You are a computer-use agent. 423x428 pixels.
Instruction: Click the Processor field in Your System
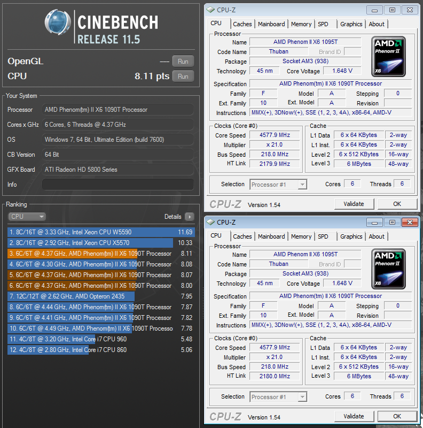pos(118,110)
